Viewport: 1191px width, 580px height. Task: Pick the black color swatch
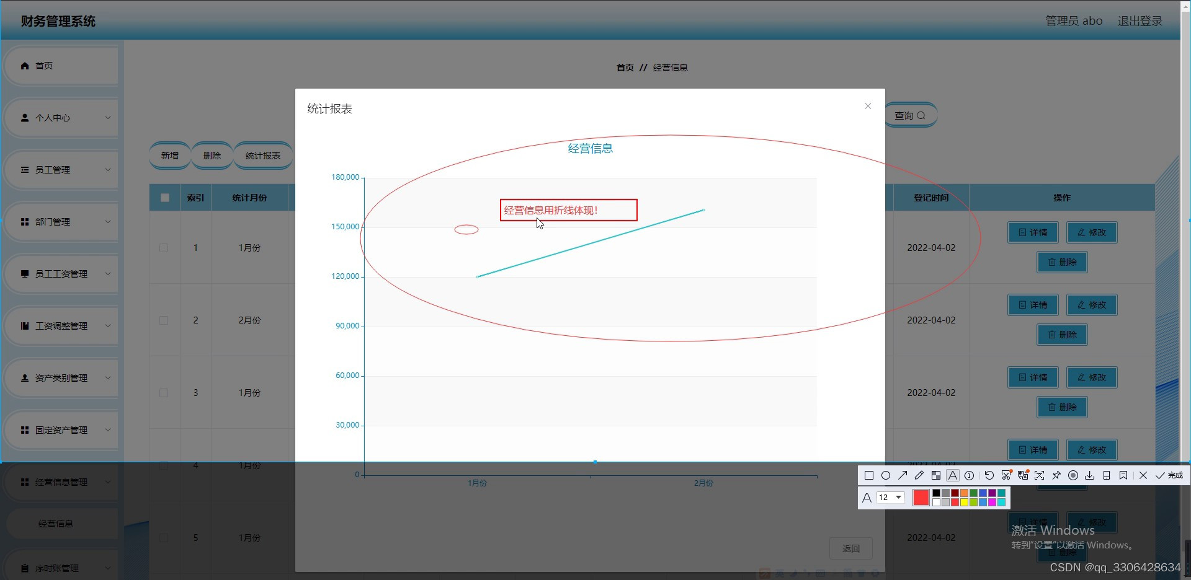[x=936, y=493]
